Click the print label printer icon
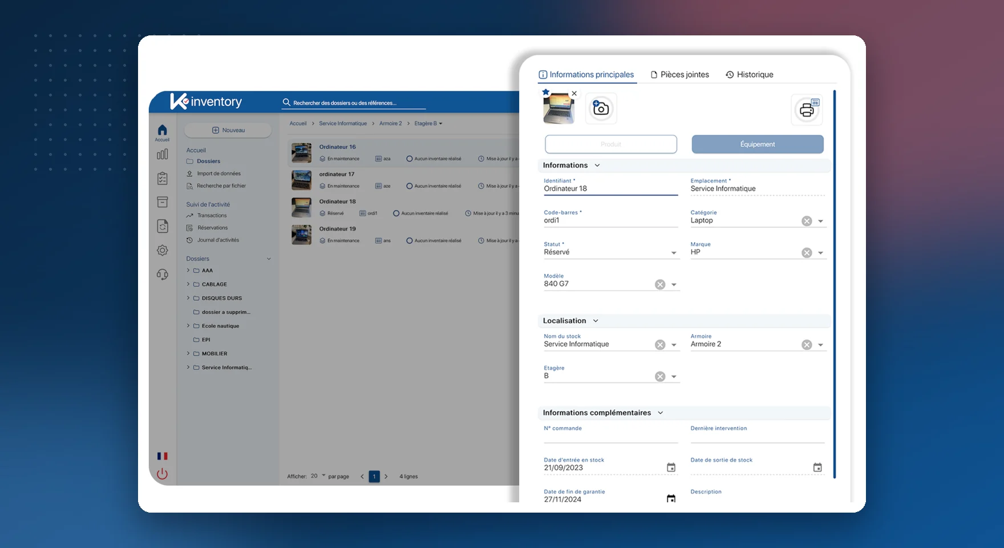The height and width of the screenshot is (548, 1004). (x=807, y=110)
